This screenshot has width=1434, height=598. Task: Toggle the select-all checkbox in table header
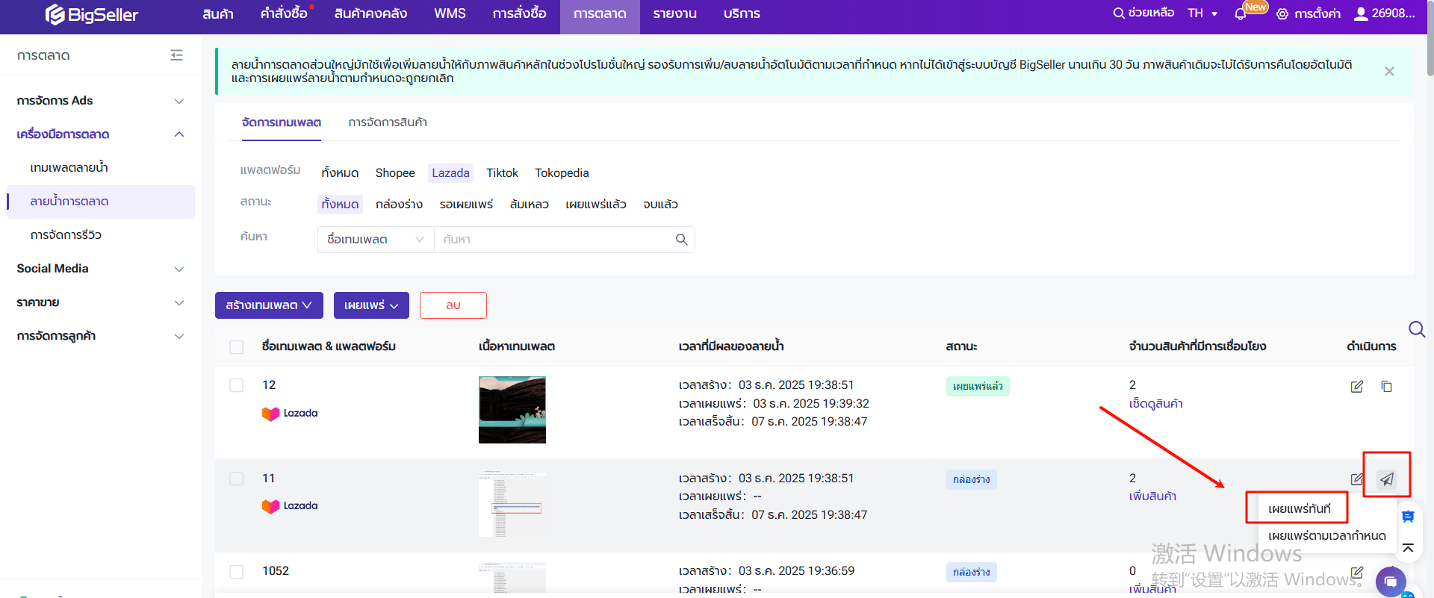pos(237,347)
